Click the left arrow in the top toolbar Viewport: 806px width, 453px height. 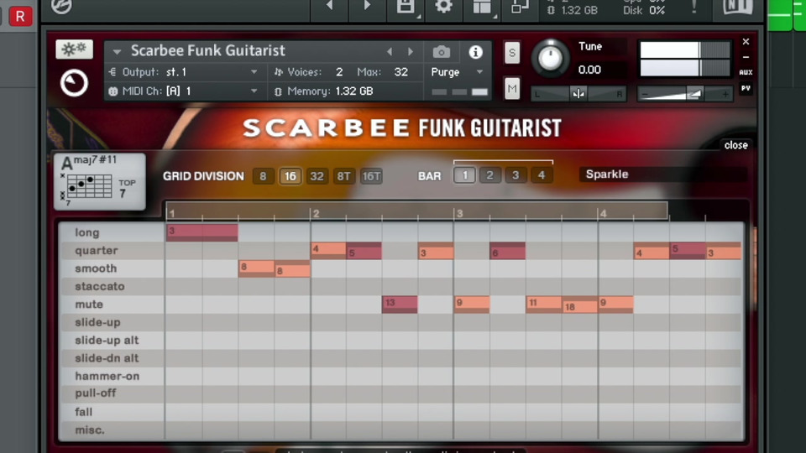coord(329,5)
